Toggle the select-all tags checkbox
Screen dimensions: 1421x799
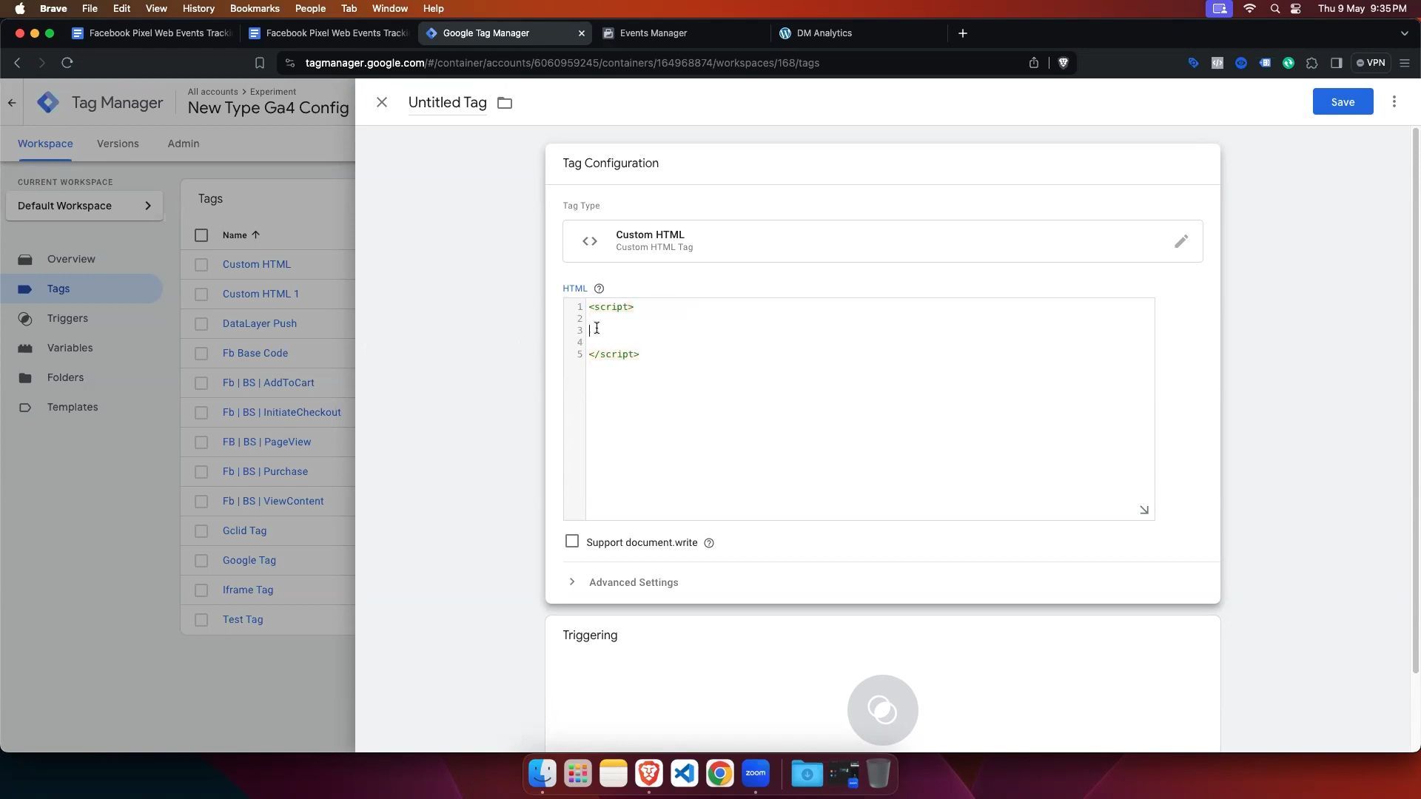coord(201,235)
